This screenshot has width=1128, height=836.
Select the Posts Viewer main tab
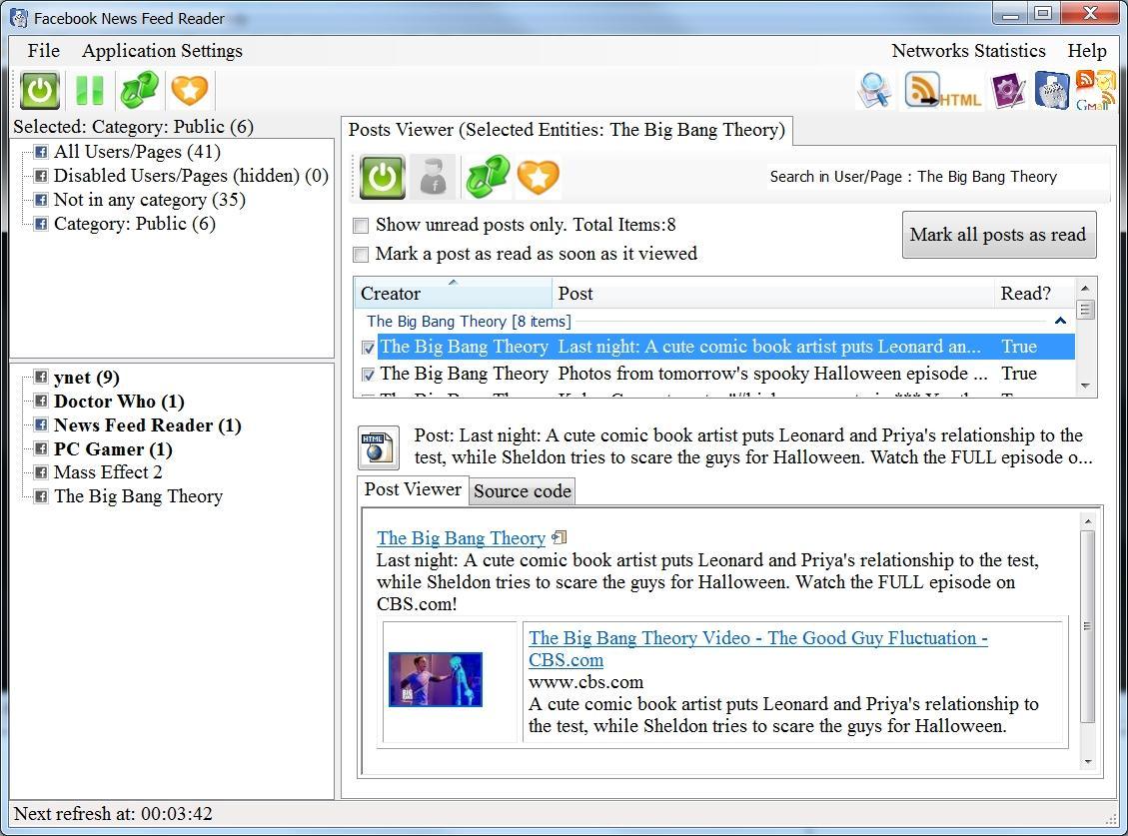566,130
